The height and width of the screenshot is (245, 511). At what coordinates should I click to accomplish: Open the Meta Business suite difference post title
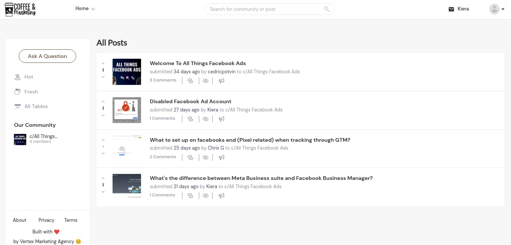[261, 178]
